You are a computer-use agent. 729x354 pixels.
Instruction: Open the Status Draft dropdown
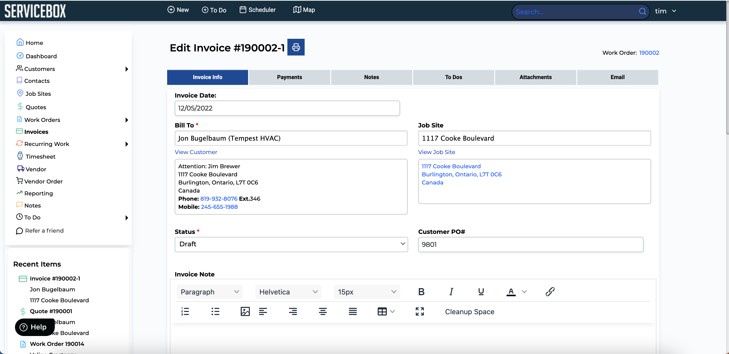click(291, 244)
